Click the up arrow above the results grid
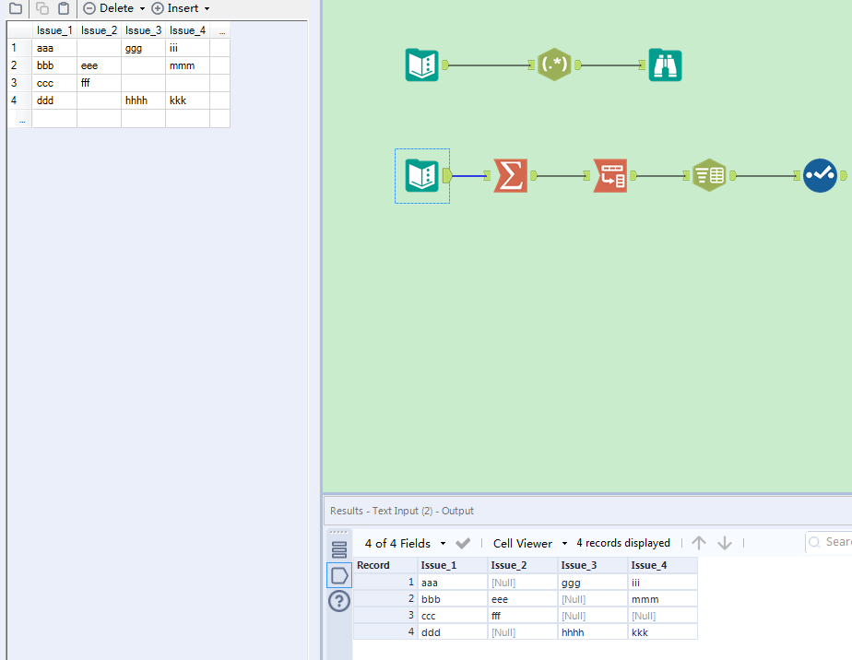 (699, 542)
